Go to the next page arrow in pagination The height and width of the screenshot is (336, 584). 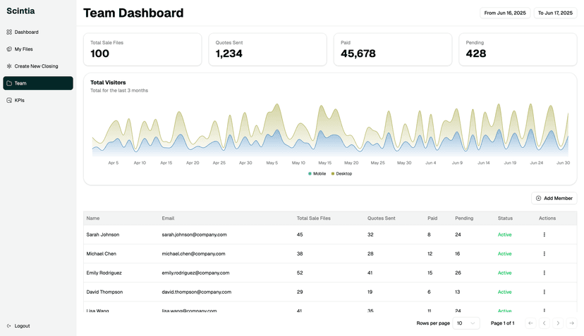point(558,323)
